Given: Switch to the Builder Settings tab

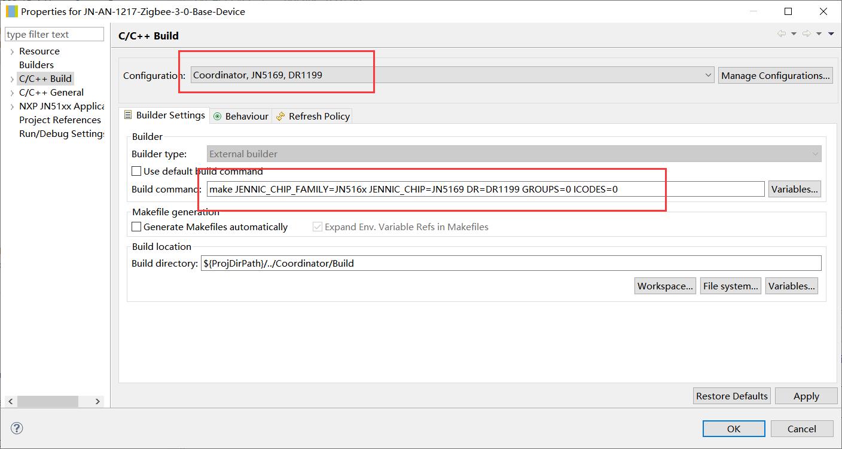Looking at the screenshot, I should 164,115.
